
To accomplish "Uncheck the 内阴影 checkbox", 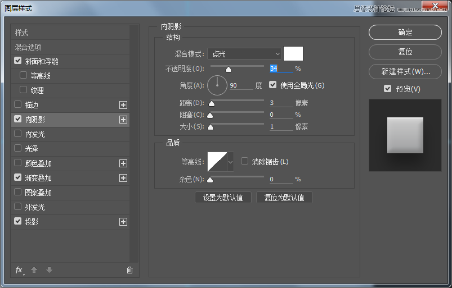I will click(18, 118).
